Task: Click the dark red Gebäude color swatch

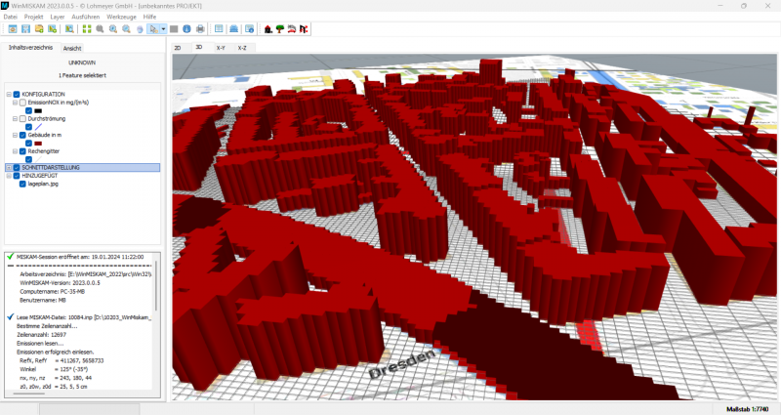Action: [x=39, y=143]
